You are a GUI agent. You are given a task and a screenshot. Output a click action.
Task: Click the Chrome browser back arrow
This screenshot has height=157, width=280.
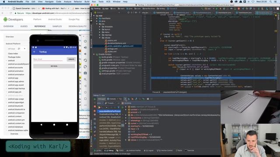click(x=3, y=13)
